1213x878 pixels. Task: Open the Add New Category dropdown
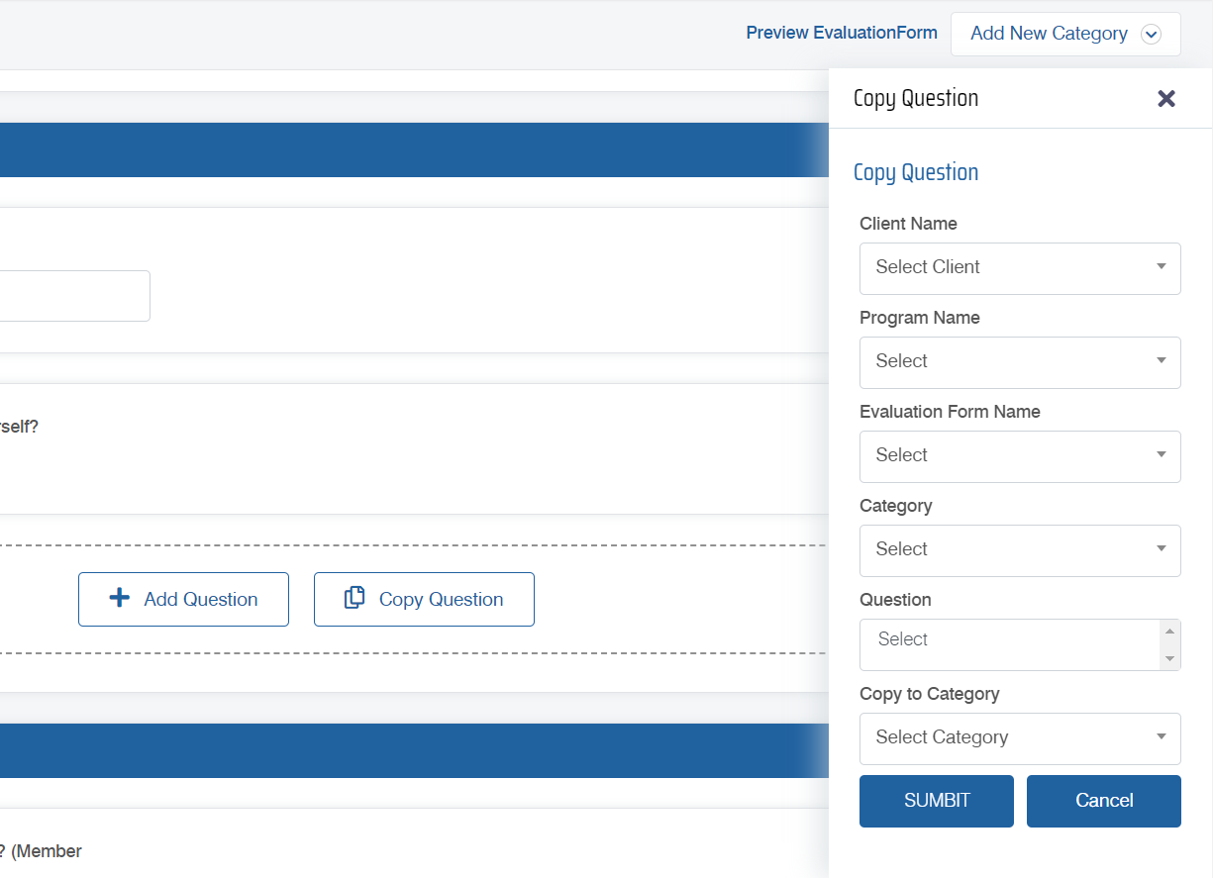tap(1065, 34)
